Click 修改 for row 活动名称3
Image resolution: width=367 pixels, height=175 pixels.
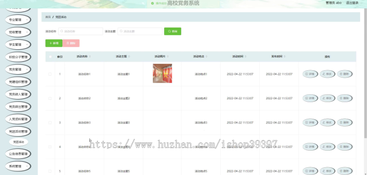click(x=327, y=122)
